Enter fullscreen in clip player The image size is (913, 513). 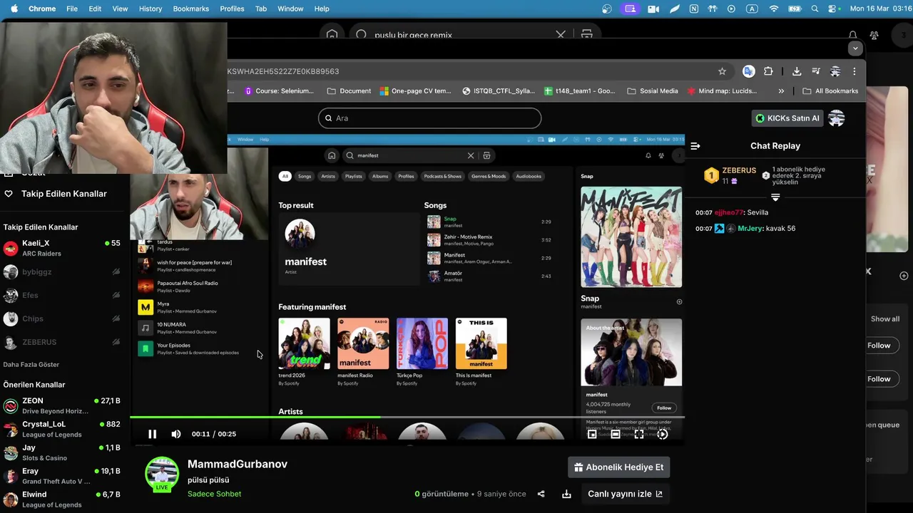(639, 434)
